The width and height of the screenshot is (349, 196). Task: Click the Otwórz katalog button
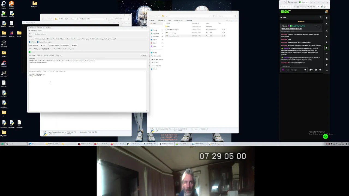point(54,45)
